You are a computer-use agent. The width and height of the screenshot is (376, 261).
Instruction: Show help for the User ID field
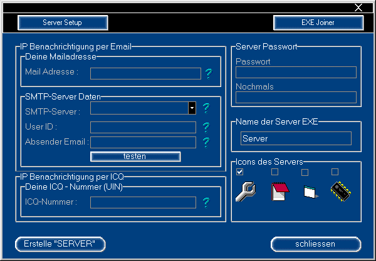point(205,127)
